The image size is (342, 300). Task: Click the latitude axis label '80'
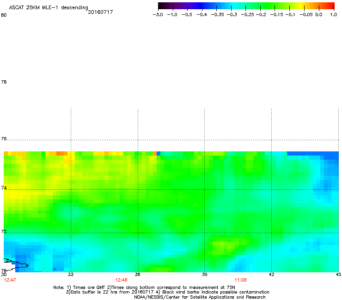coord(4,15)
